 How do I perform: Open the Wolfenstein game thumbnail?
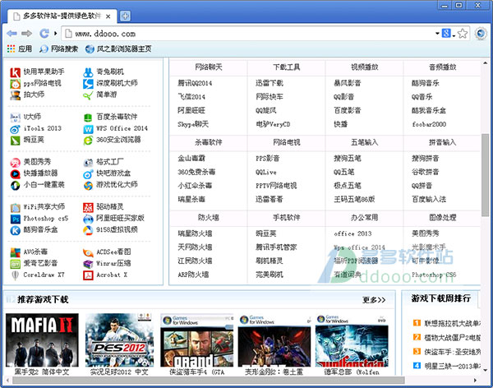coord(352,339)
